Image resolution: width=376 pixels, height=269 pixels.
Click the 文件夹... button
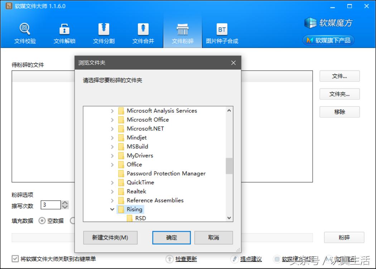coord(339,94)
